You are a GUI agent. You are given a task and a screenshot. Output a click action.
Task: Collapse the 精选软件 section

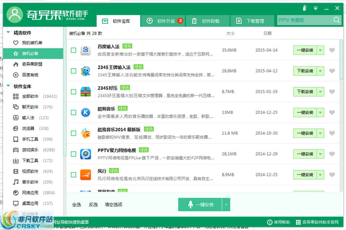[8, 32]
